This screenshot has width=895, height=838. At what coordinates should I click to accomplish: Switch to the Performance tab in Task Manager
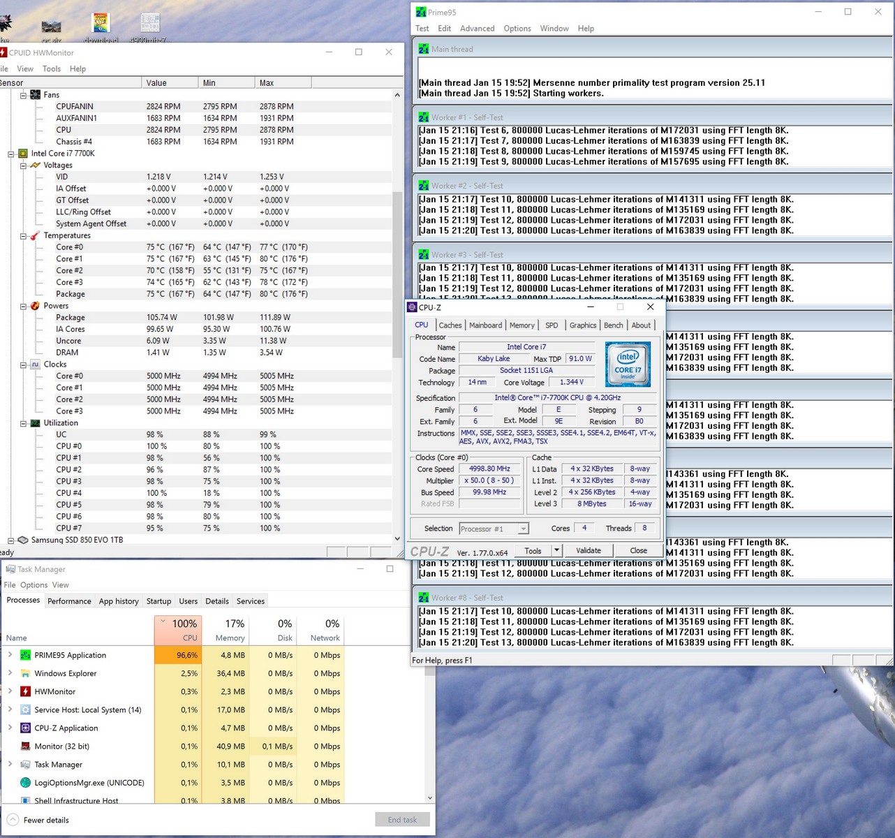69,601
